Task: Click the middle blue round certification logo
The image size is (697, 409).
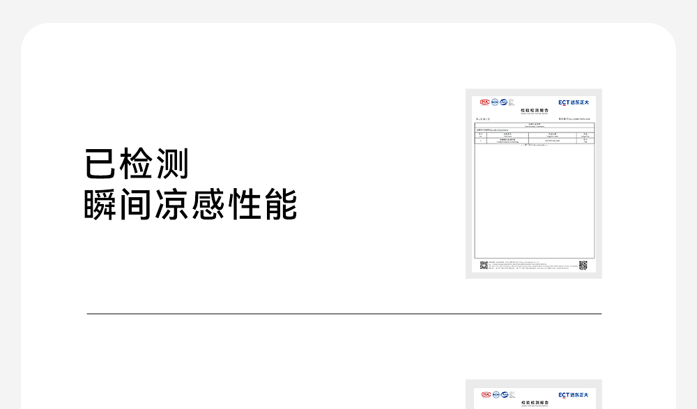Action: tap(495, 102)
